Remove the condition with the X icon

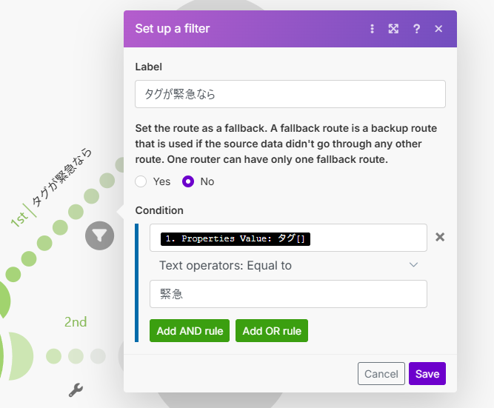coord(440,237)
